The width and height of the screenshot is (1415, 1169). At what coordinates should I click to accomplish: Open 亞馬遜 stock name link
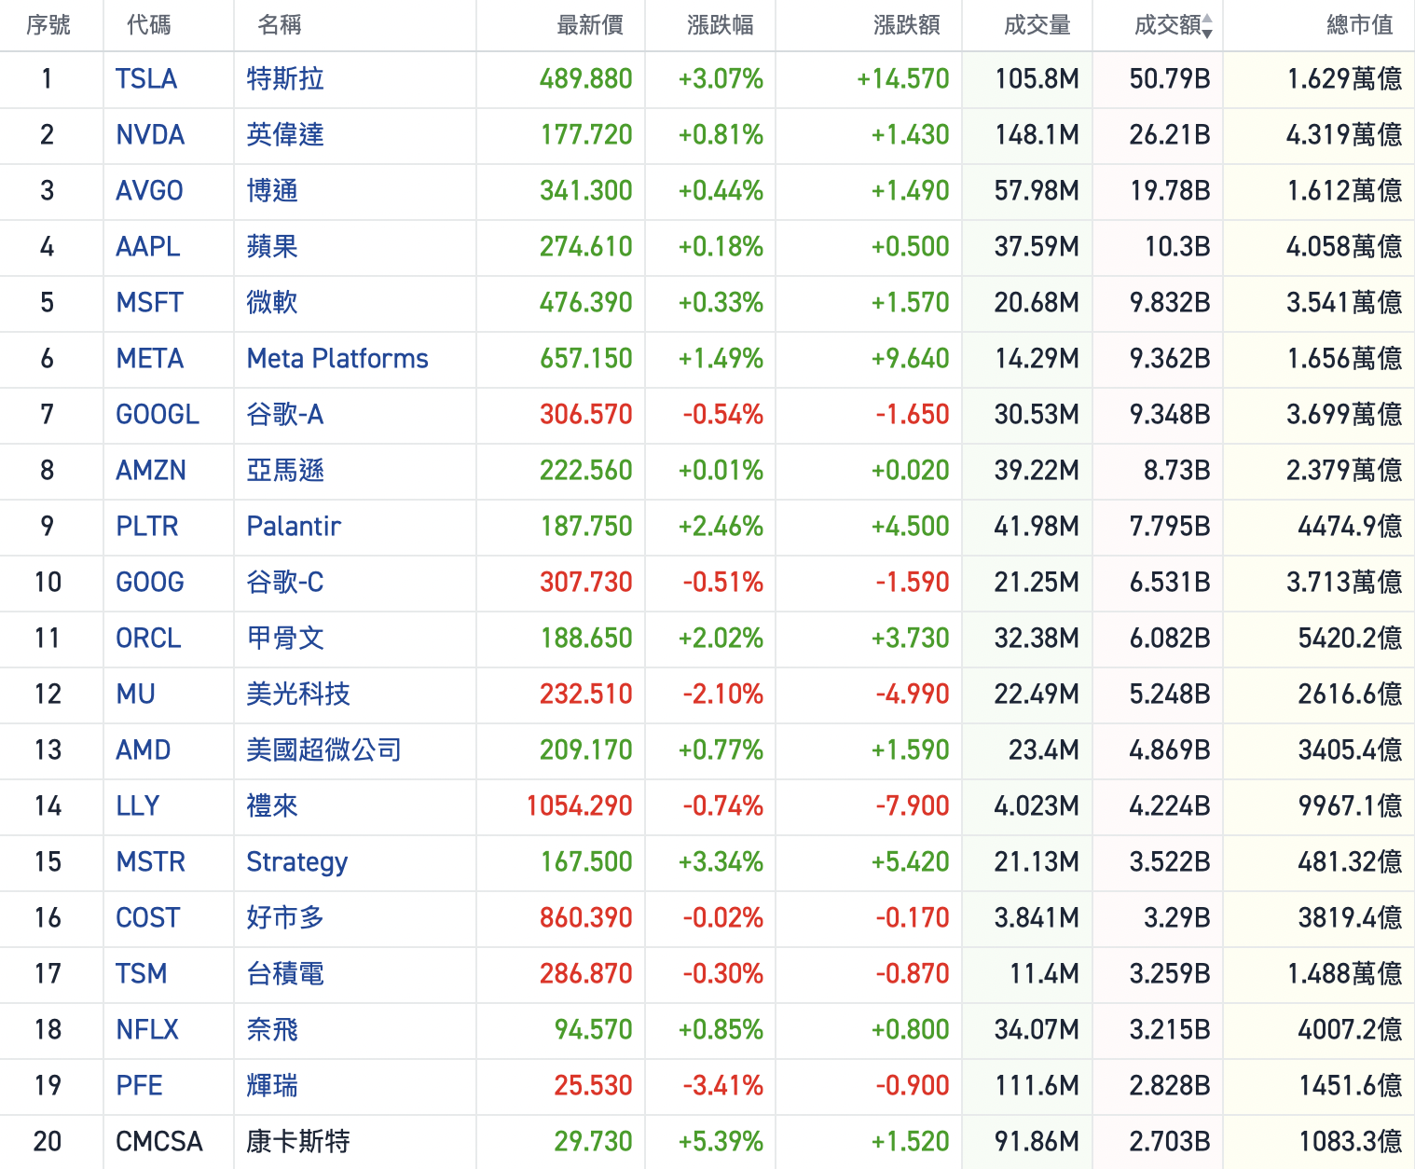coord(285,471)
